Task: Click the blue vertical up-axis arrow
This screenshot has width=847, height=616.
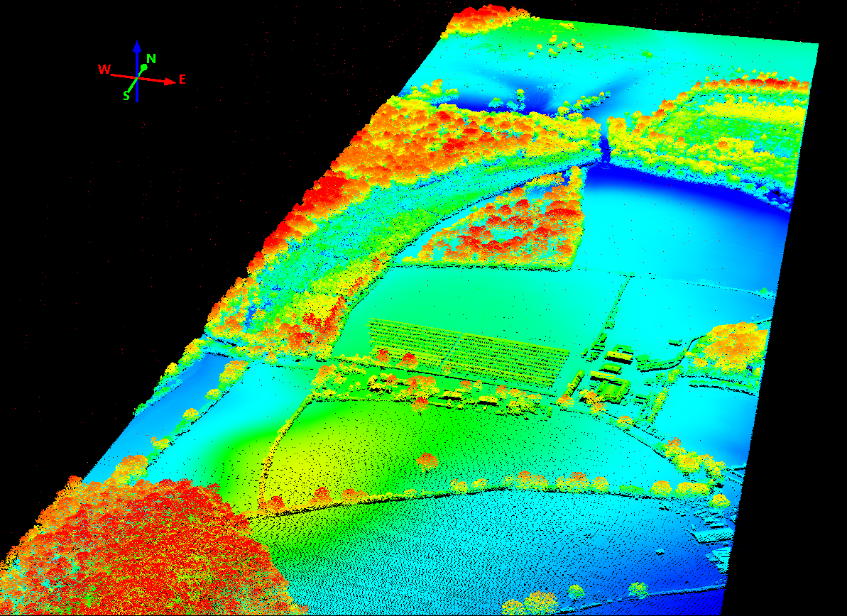Action: tap(137, 48)
